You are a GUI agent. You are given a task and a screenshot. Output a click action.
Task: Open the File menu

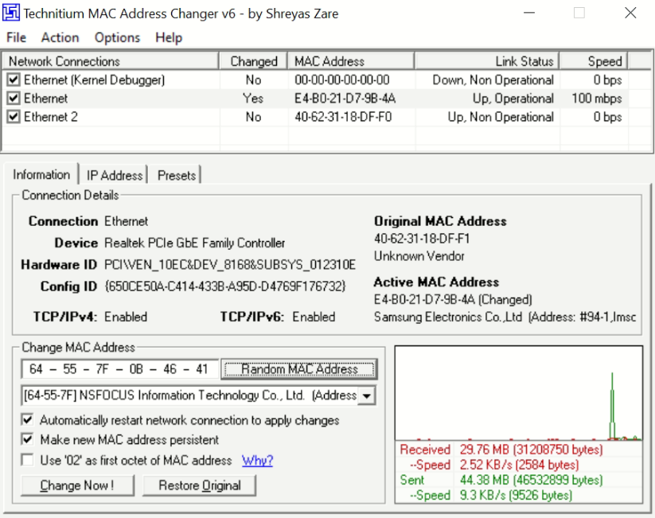[x=16, y=37]
